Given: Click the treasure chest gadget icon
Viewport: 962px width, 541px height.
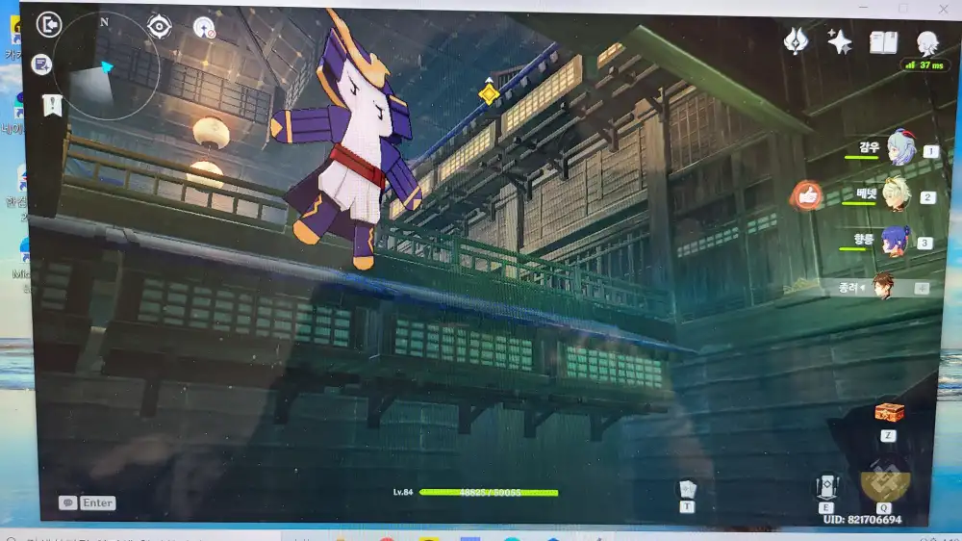Looking at the screenshot, I should (x=888, y=412).
